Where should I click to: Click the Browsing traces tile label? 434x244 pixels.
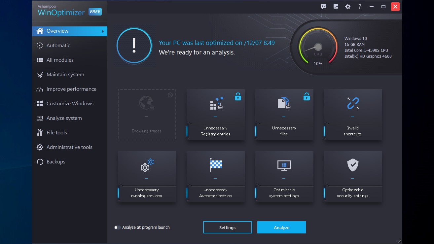point(147,131)
